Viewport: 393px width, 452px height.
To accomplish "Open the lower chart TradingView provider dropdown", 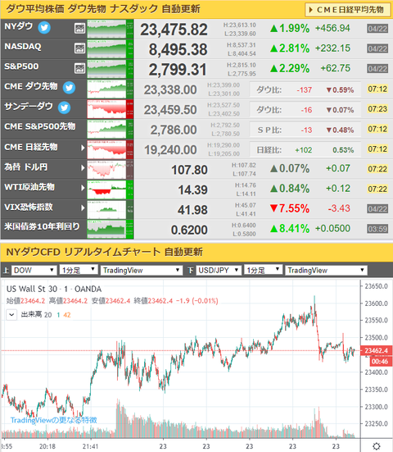I will coord(326,270).
